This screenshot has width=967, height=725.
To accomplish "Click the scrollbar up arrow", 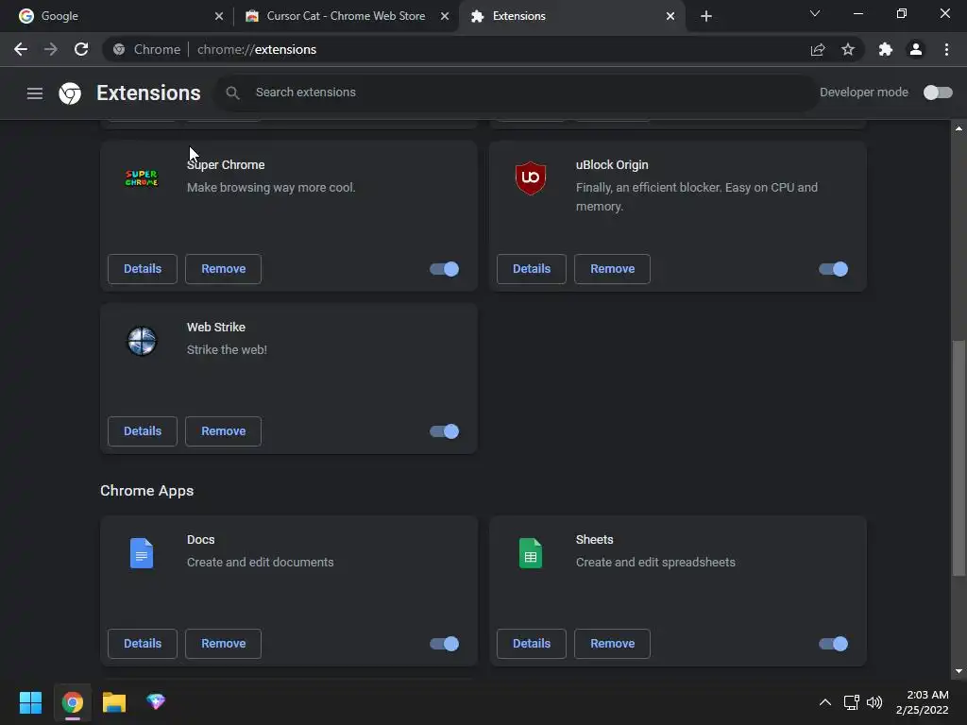I will (x=959, y=128).
